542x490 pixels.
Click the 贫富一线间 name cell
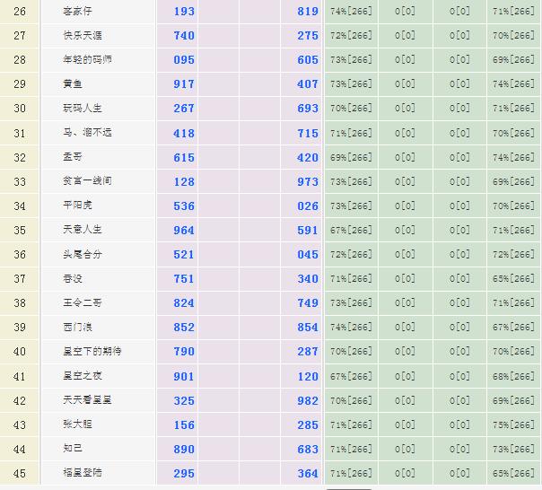tap(88, 180)
